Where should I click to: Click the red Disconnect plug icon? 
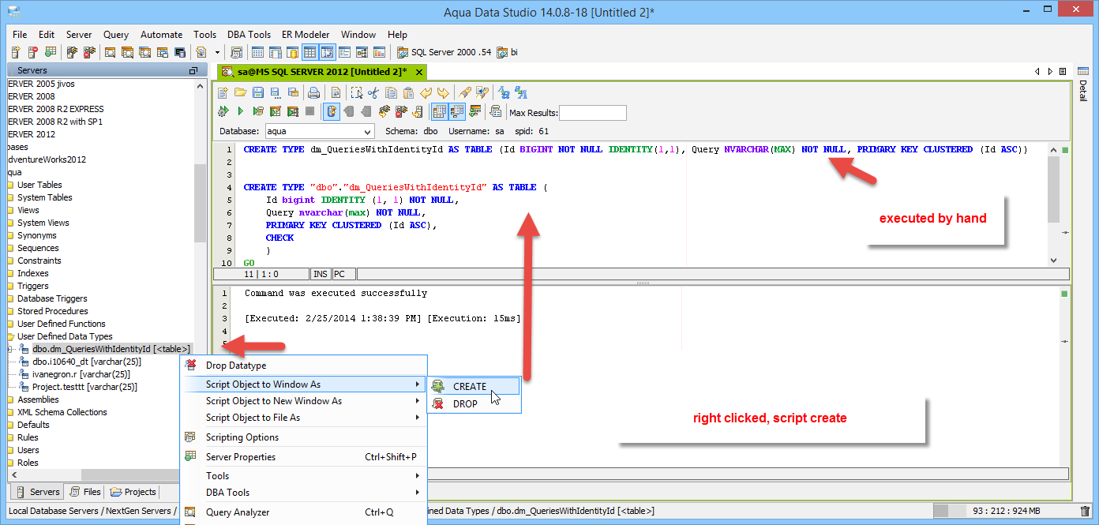coord(401,111)
